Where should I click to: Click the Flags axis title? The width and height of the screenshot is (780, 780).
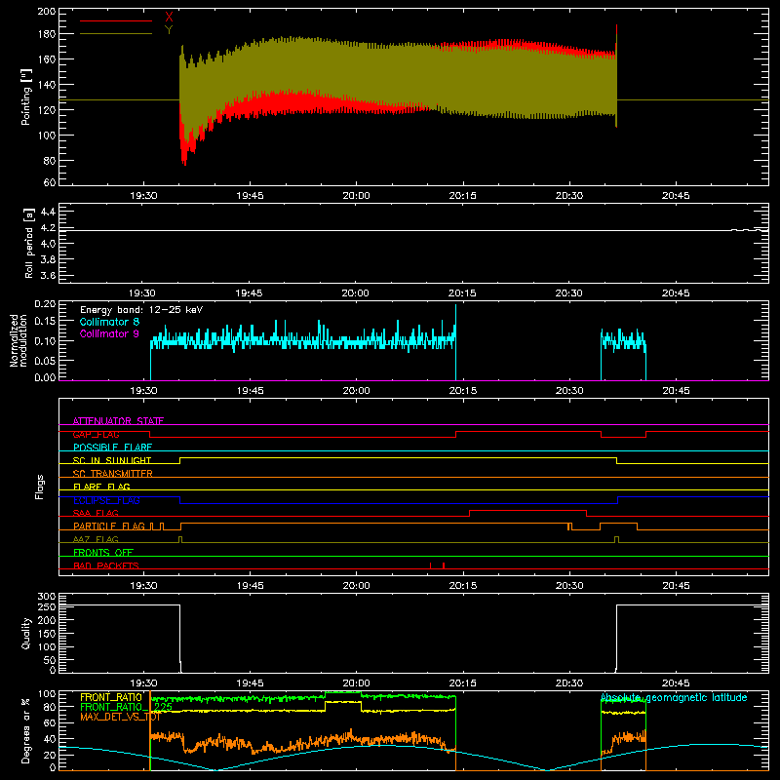point(39,487)
